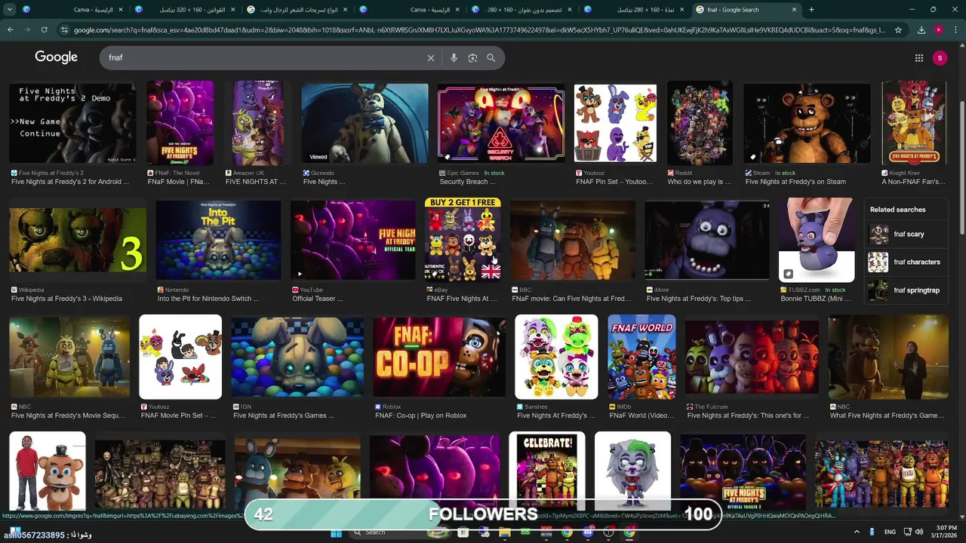The width and height of the screenshot is (966, 543).
Task: Click Five Nights at Freddy's on Steam link
Action: (795, 182)
